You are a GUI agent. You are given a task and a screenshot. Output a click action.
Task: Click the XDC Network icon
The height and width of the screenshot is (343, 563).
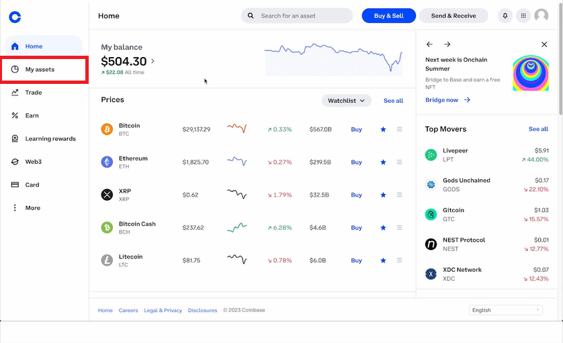(431, 274)
